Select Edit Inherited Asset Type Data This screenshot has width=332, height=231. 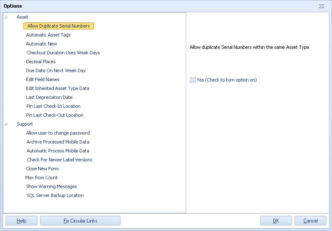pyautogui.click(x=58, y=88)
